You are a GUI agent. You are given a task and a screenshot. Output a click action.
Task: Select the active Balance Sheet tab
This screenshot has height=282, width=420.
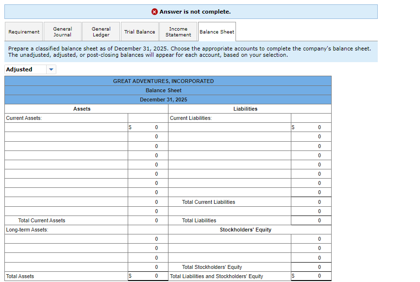217,31
